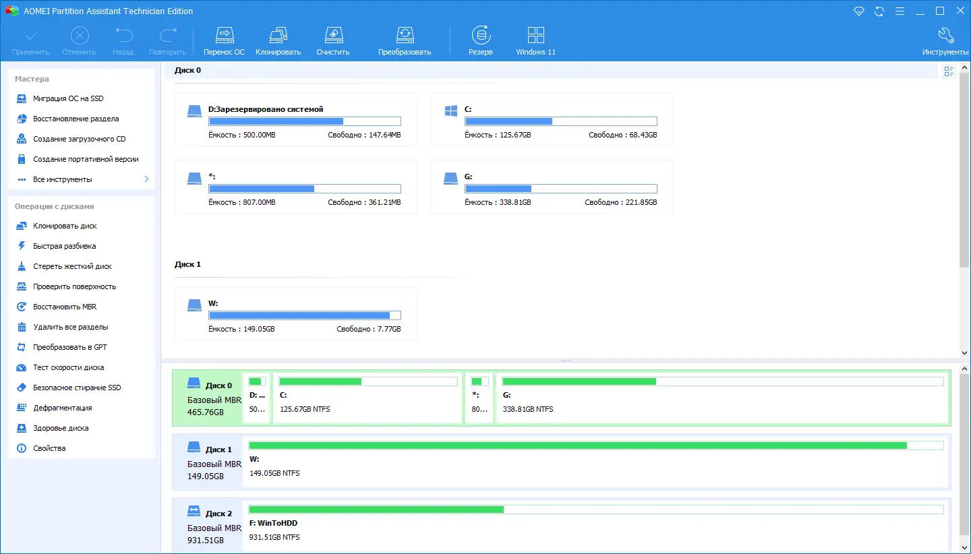Open the Преобразовать tool
This screenshot has width=971, height=554.
pyautogui.click(x=405, y=38)
